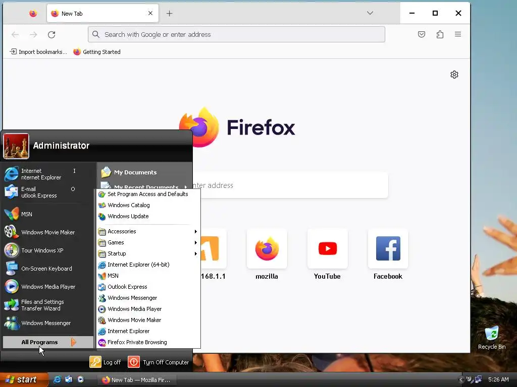Close the New Tab tab
The width and height of the screenshot is (517, 387).
pos(150,13)
